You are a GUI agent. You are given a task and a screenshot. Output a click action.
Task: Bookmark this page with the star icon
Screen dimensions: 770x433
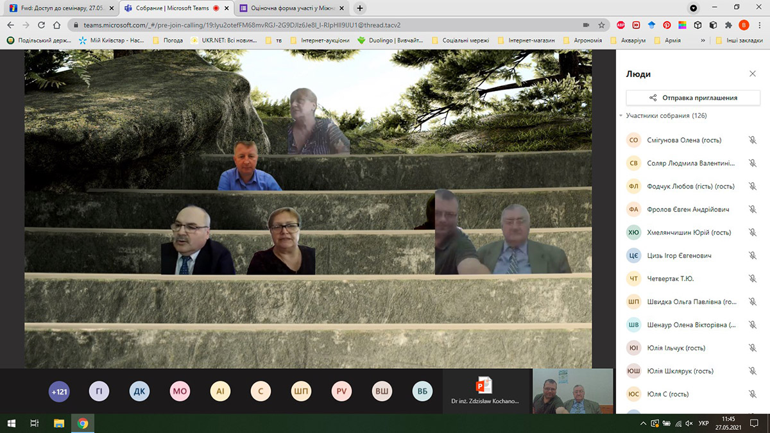click(601, 25)
